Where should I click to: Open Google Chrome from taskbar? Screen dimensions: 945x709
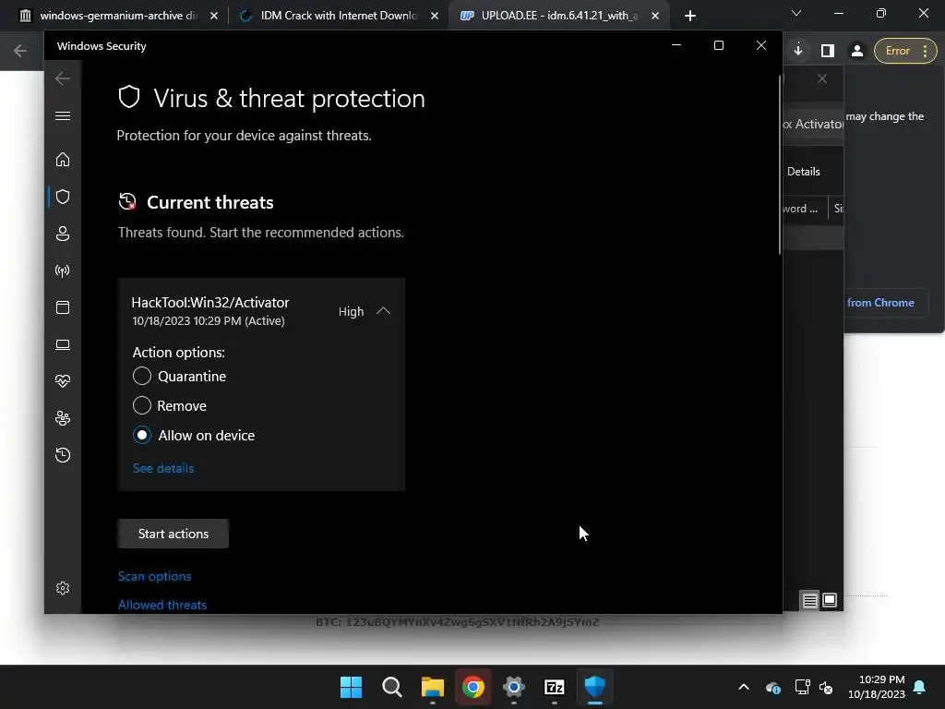tap(473, 687)
